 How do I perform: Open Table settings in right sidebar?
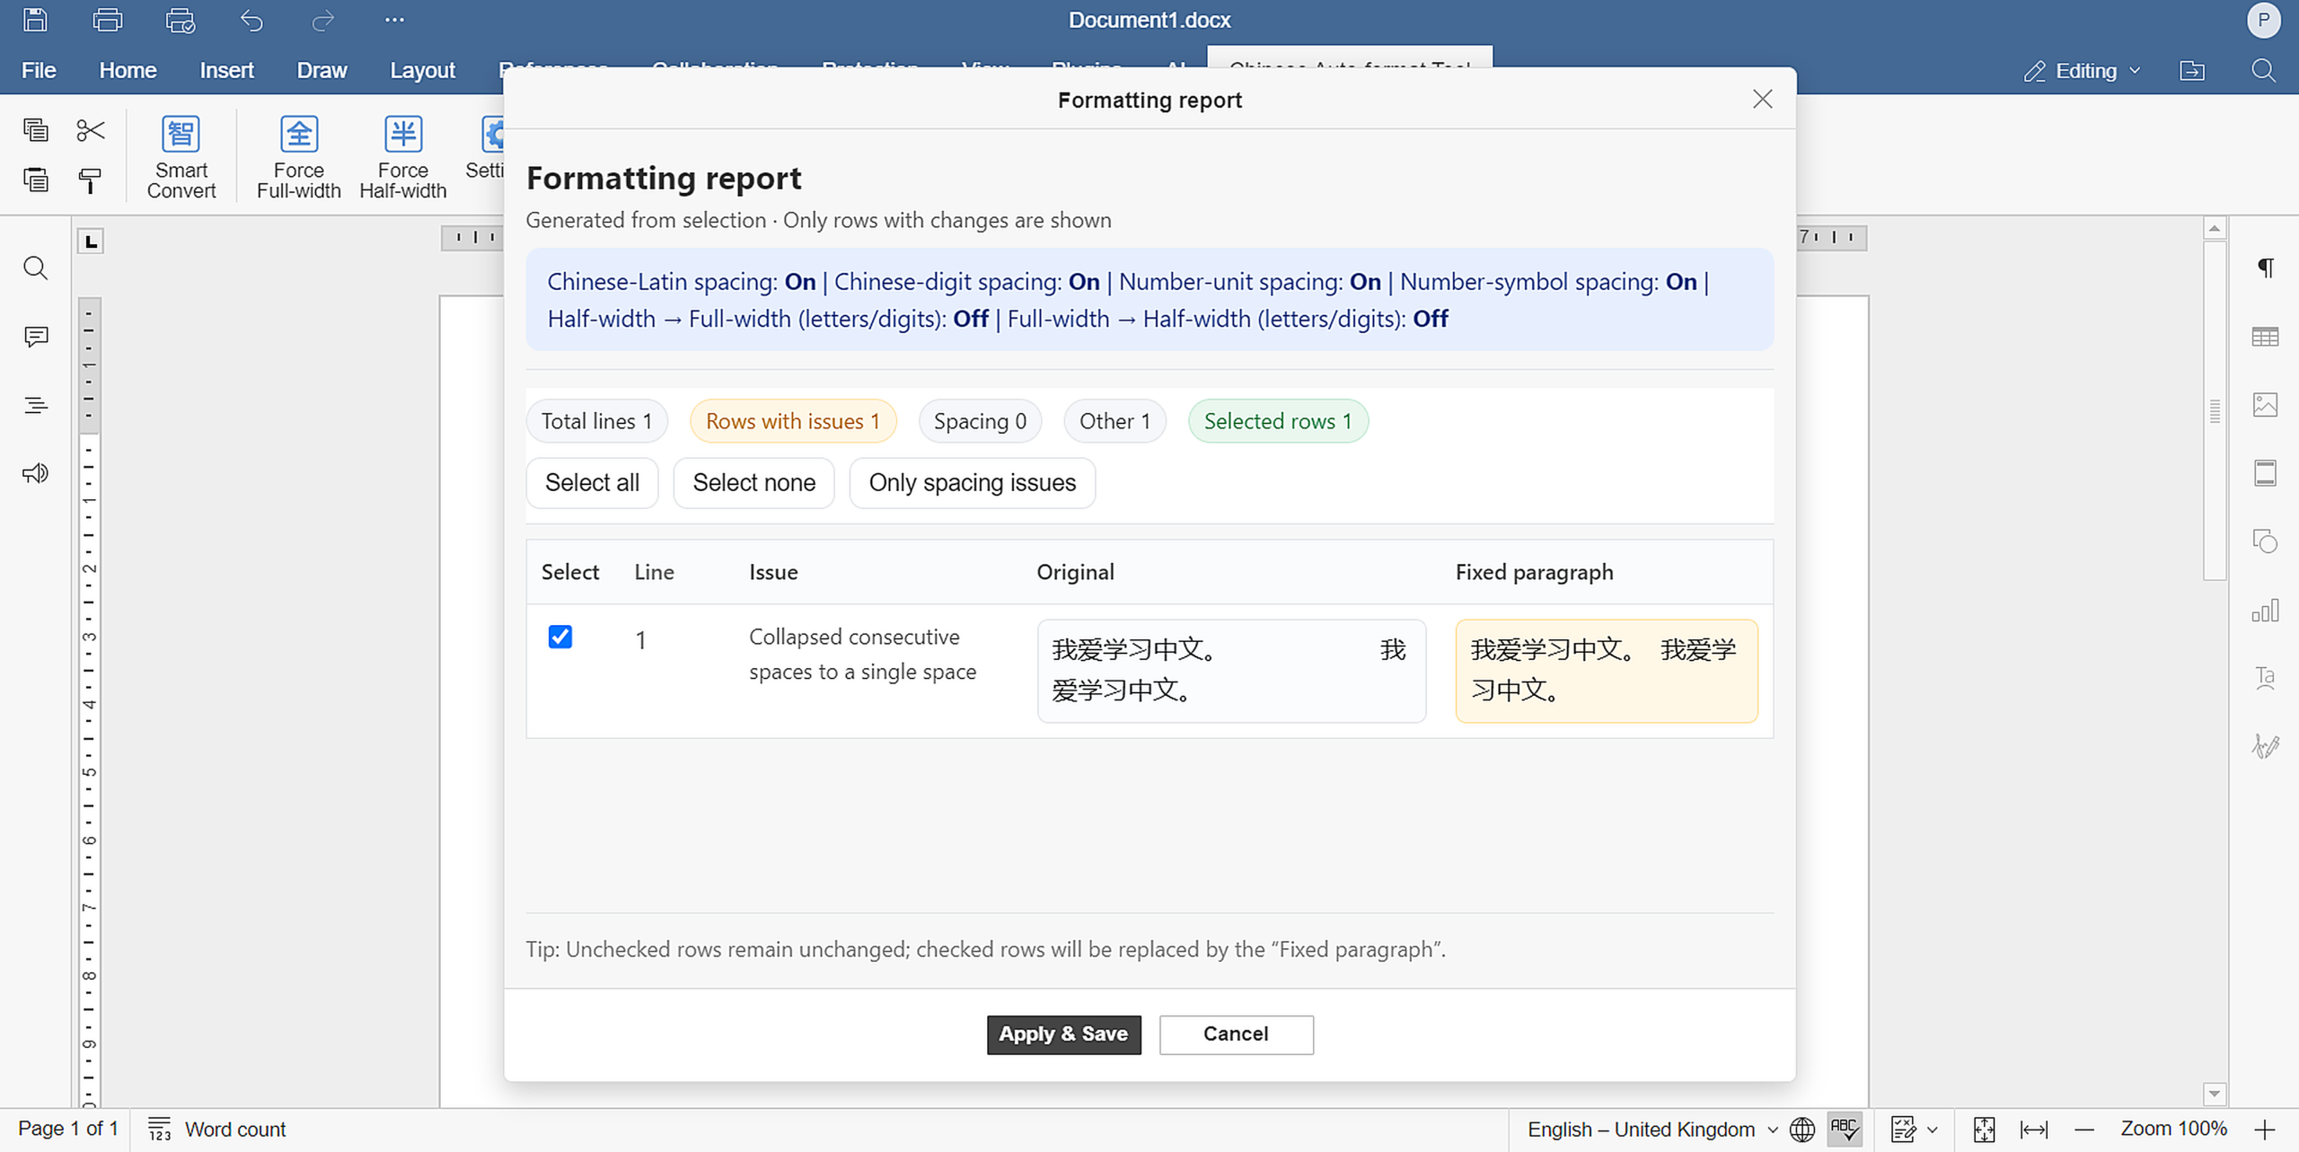point(2266,337)
